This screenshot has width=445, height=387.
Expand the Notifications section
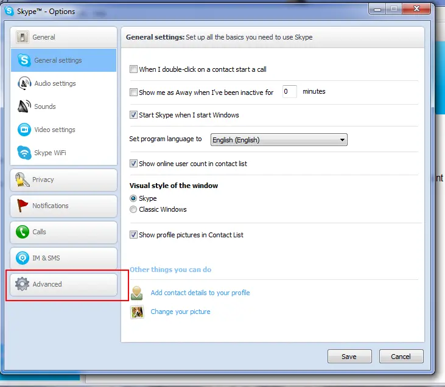coord(63,206)
